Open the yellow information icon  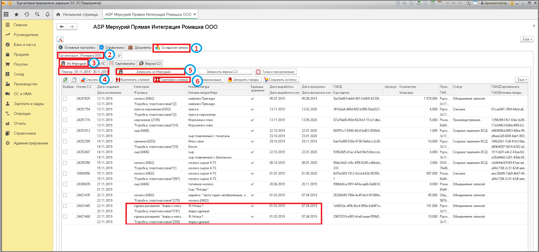pos(512,3)
